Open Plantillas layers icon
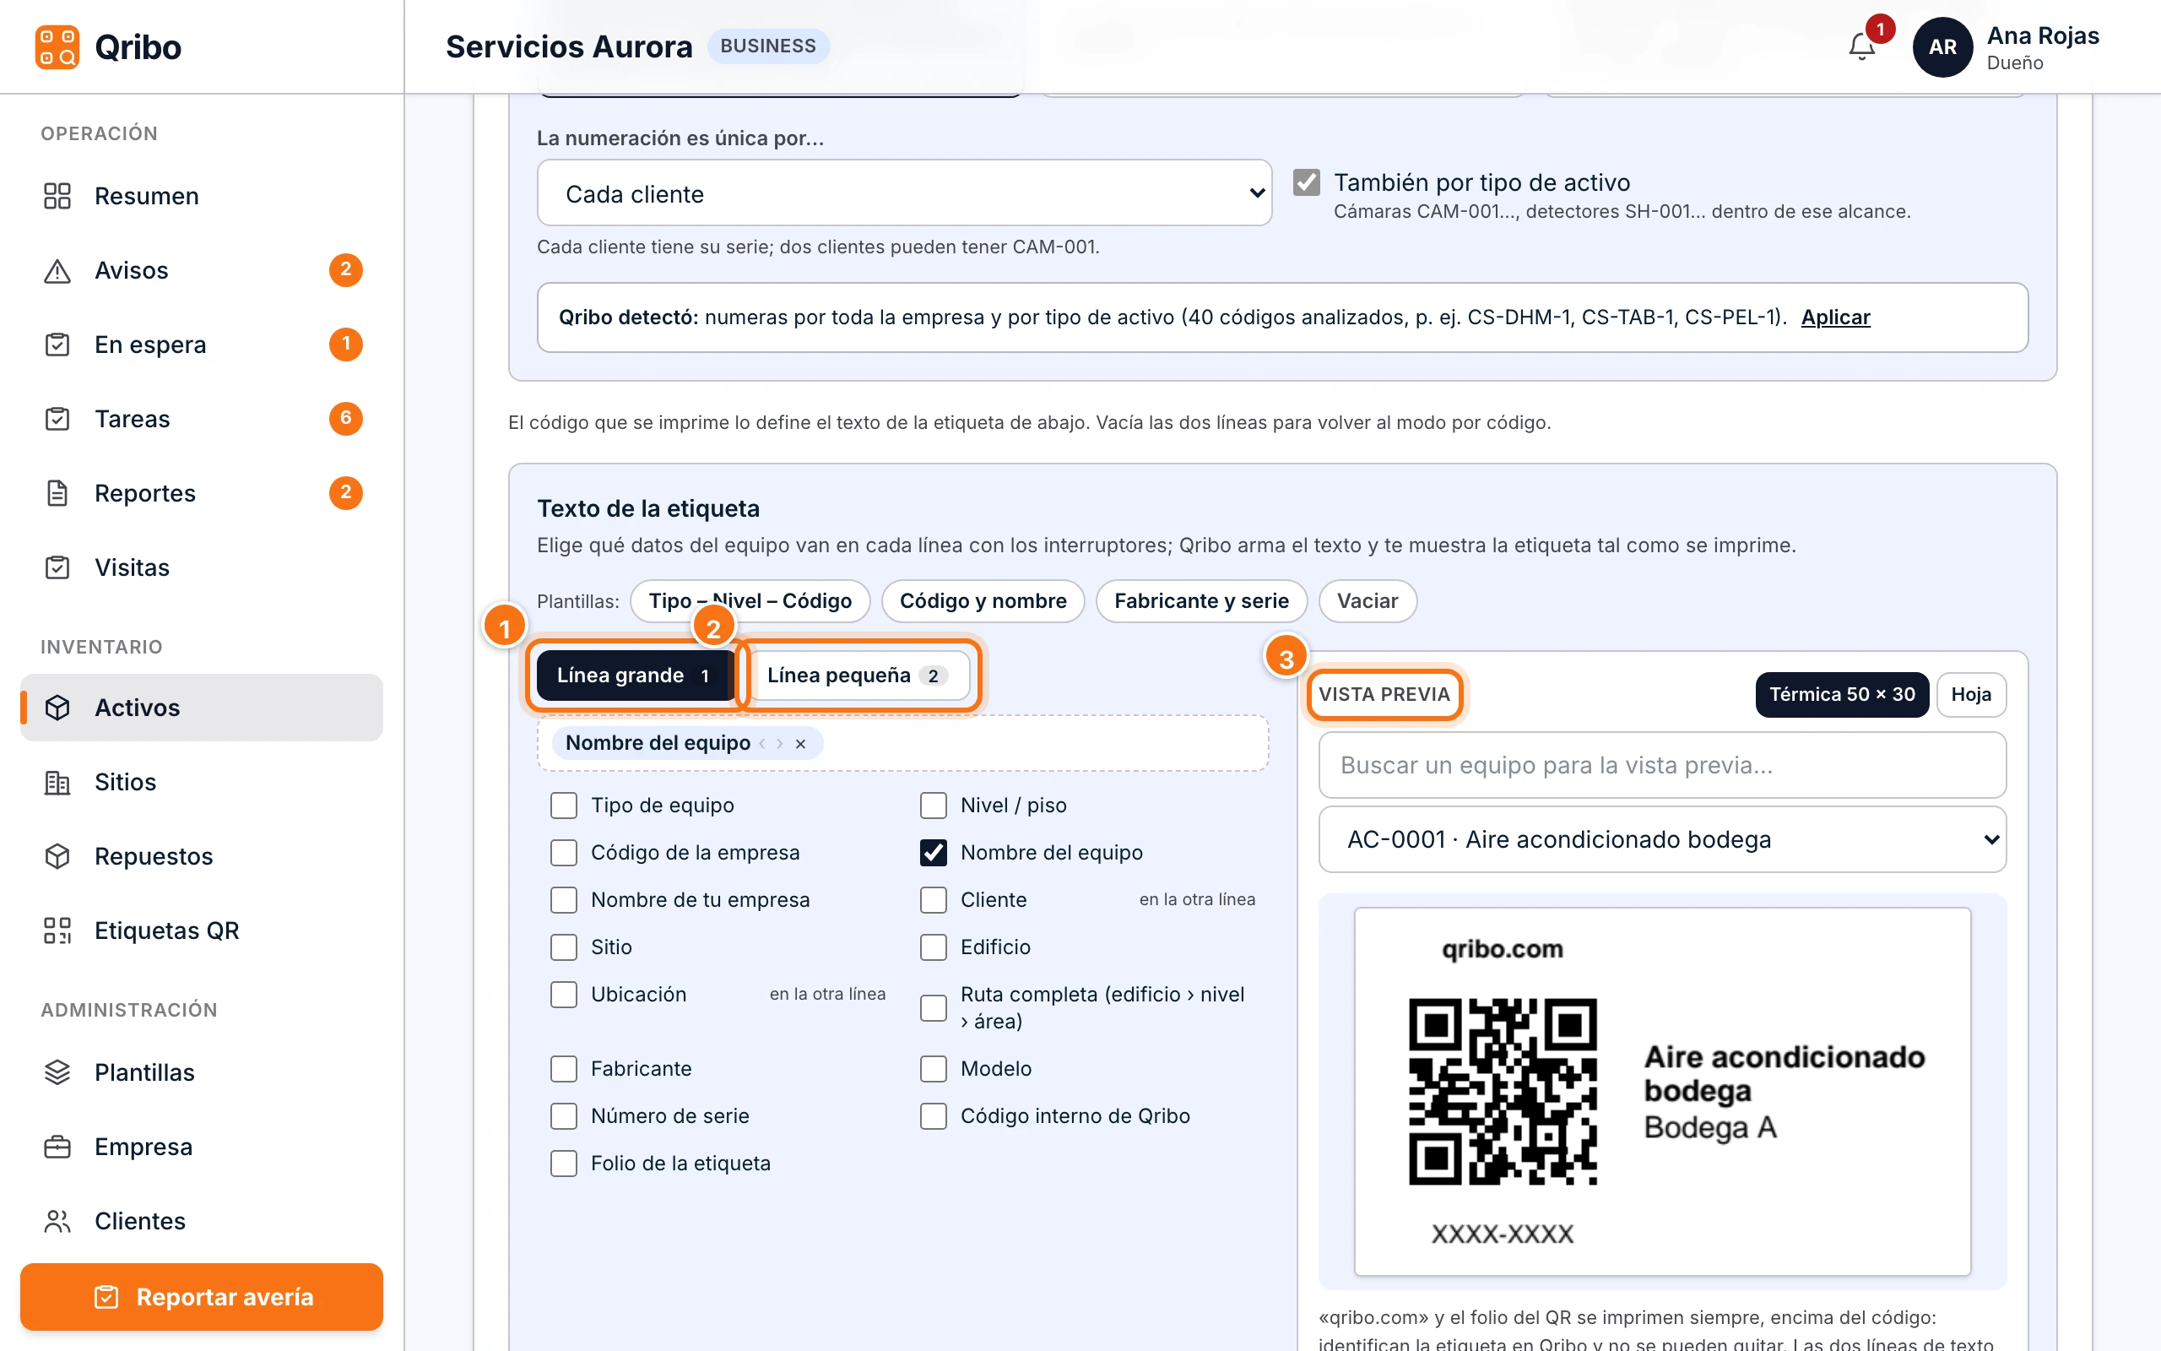 tap(57, 1072)
